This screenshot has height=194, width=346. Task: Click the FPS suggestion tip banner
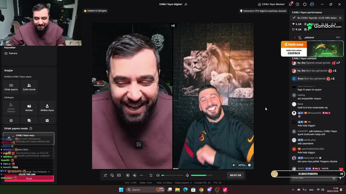pyautogui.click(x=263, y=11)
